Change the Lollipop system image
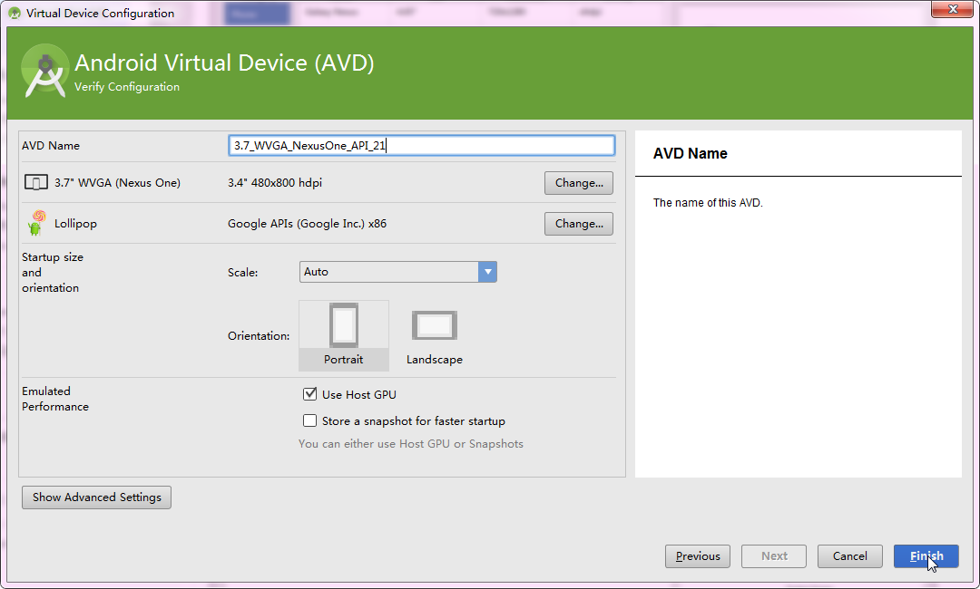 click(x=579, y=224)
